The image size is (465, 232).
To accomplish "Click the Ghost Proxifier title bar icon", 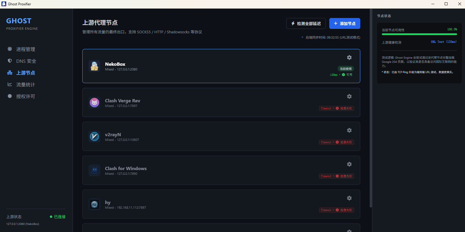I will pyautogui.click(x=4, y=4).
